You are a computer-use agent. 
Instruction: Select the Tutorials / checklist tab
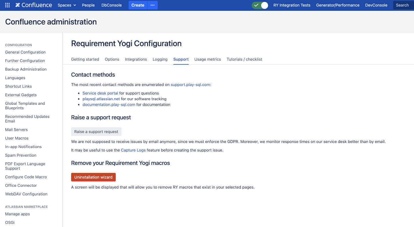click(244, 59)
